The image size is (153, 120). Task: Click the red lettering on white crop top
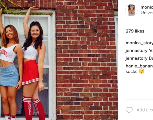pyautogui.click(x=4, y=53)
